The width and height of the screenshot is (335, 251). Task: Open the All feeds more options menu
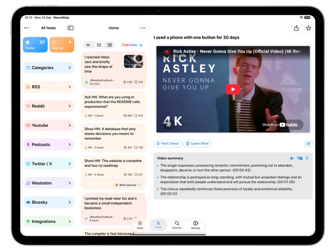(26, 28)
